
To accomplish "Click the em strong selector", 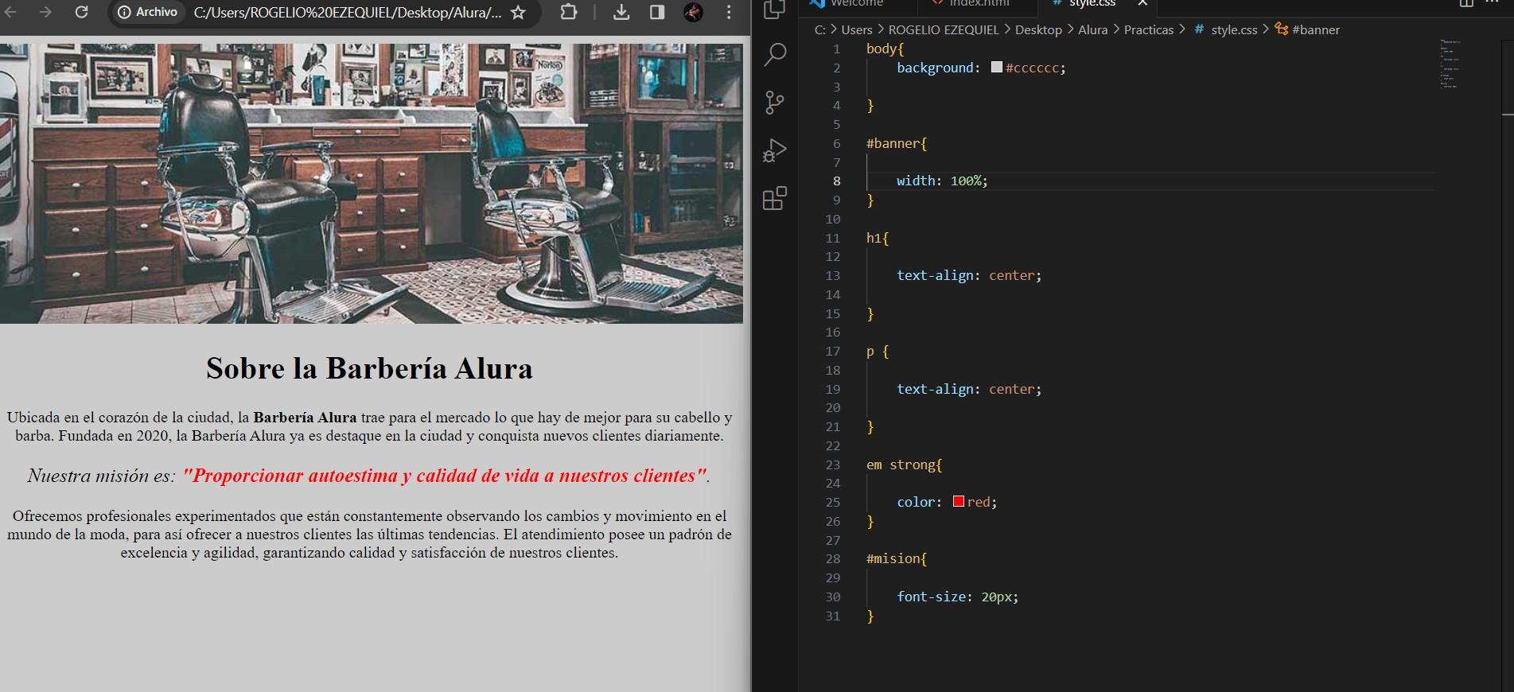I will click(901, 465).
